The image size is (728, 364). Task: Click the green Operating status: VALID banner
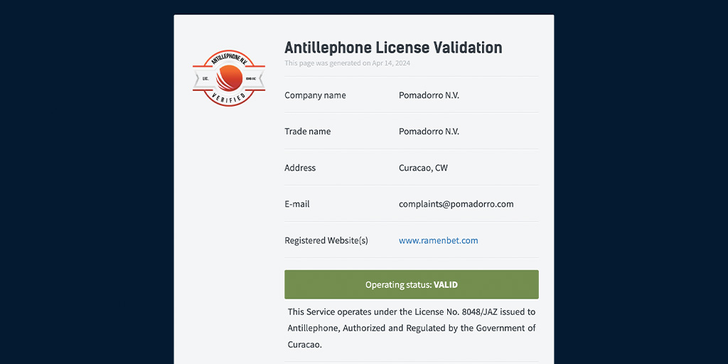412,284
